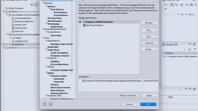Click the Running Platform icon
The image size is (198, 111).
[84, 25]
